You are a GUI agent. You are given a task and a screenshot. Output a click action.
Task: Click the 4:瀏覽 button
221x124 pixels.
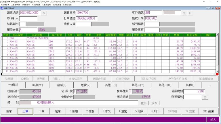point(123,111)
